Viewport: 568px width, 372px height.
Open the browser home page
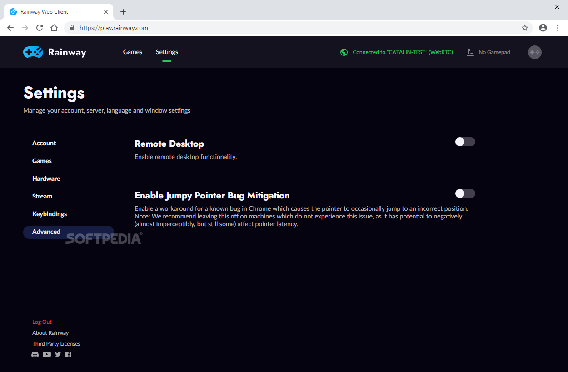54,28
